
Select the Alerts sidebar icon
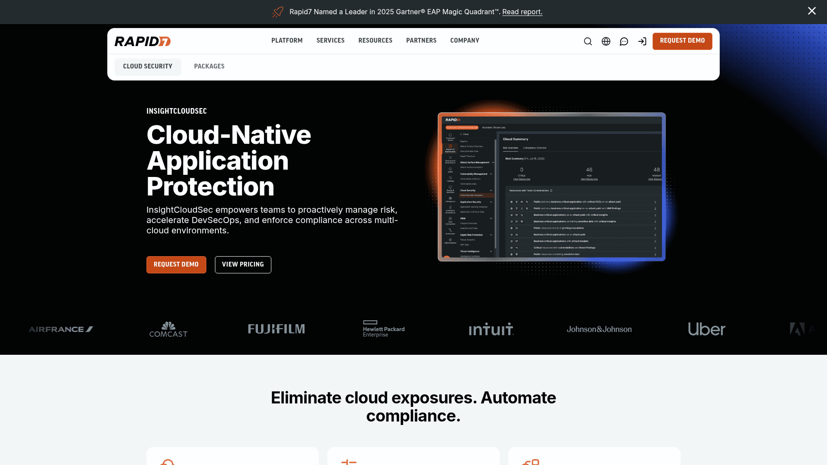[450, 169]
